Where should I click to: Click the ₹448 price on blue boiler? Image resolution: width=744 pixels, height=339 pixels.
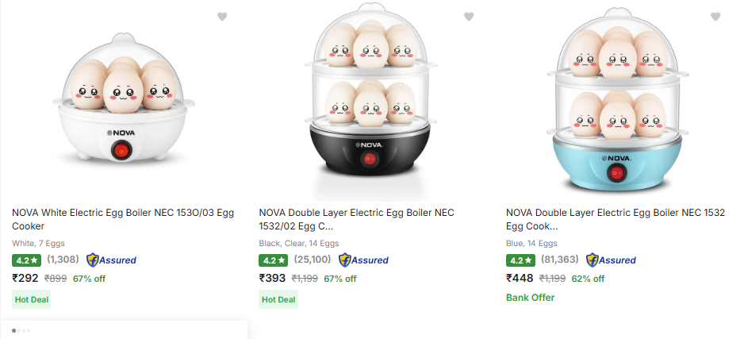point(520,278)
